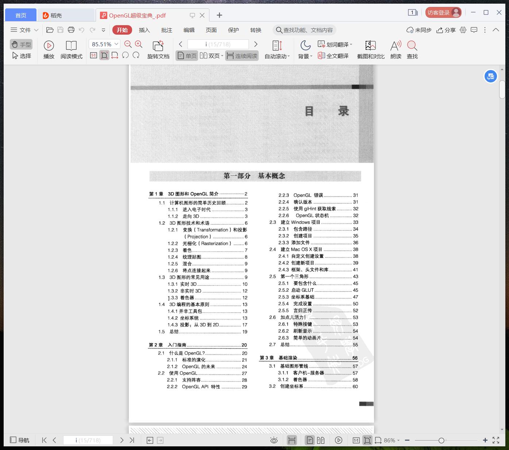Click the print icon
Screen dimensions: 509x450
tap(71, 30)
